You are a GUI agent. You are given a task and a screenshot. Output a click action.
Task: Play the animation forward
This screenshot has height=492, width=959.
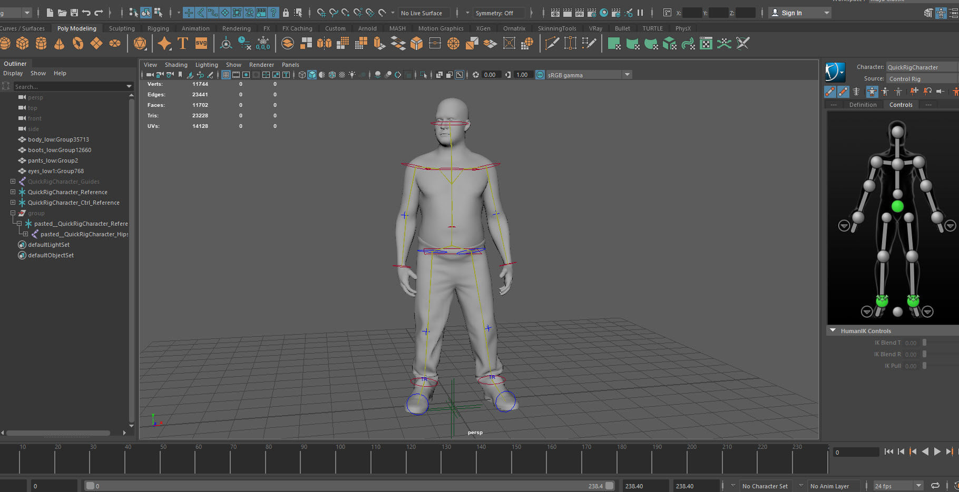[937, 451]
